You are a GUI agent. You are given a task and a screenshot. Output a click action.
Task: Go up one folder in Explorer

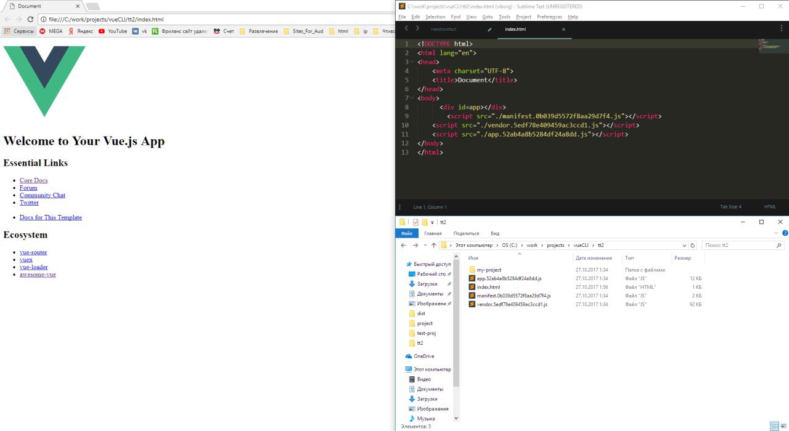434,245
